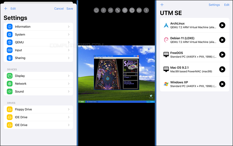Screen dimensions: 233x146
Task: Tap the blue Information icon
Action: 10,27
